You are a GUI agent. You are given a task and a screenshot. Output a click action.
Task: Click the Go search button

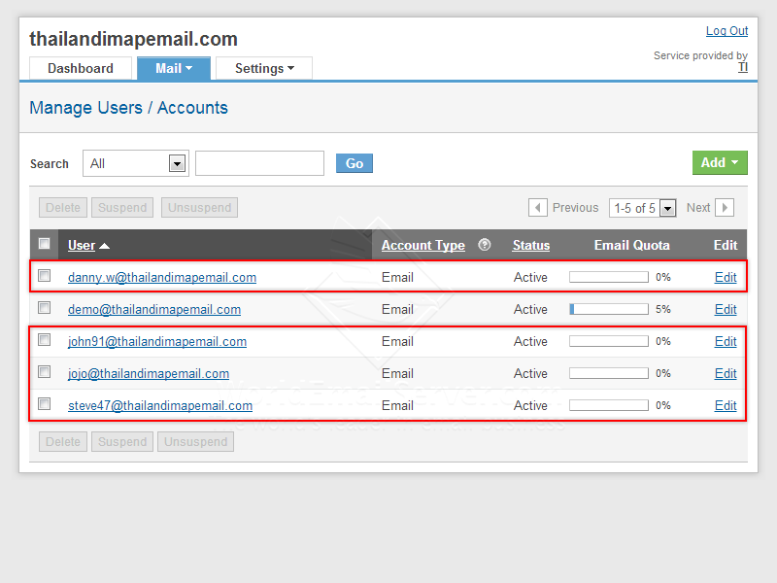click(354, 163)
